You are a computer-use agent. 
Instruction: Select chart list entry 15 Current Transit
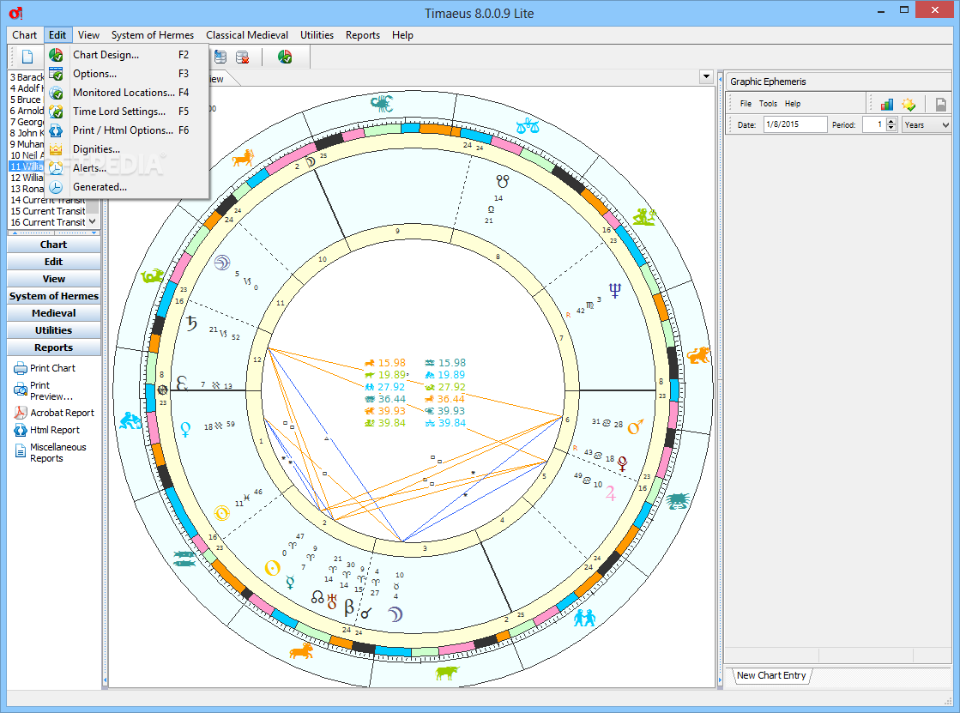point(48,211)
